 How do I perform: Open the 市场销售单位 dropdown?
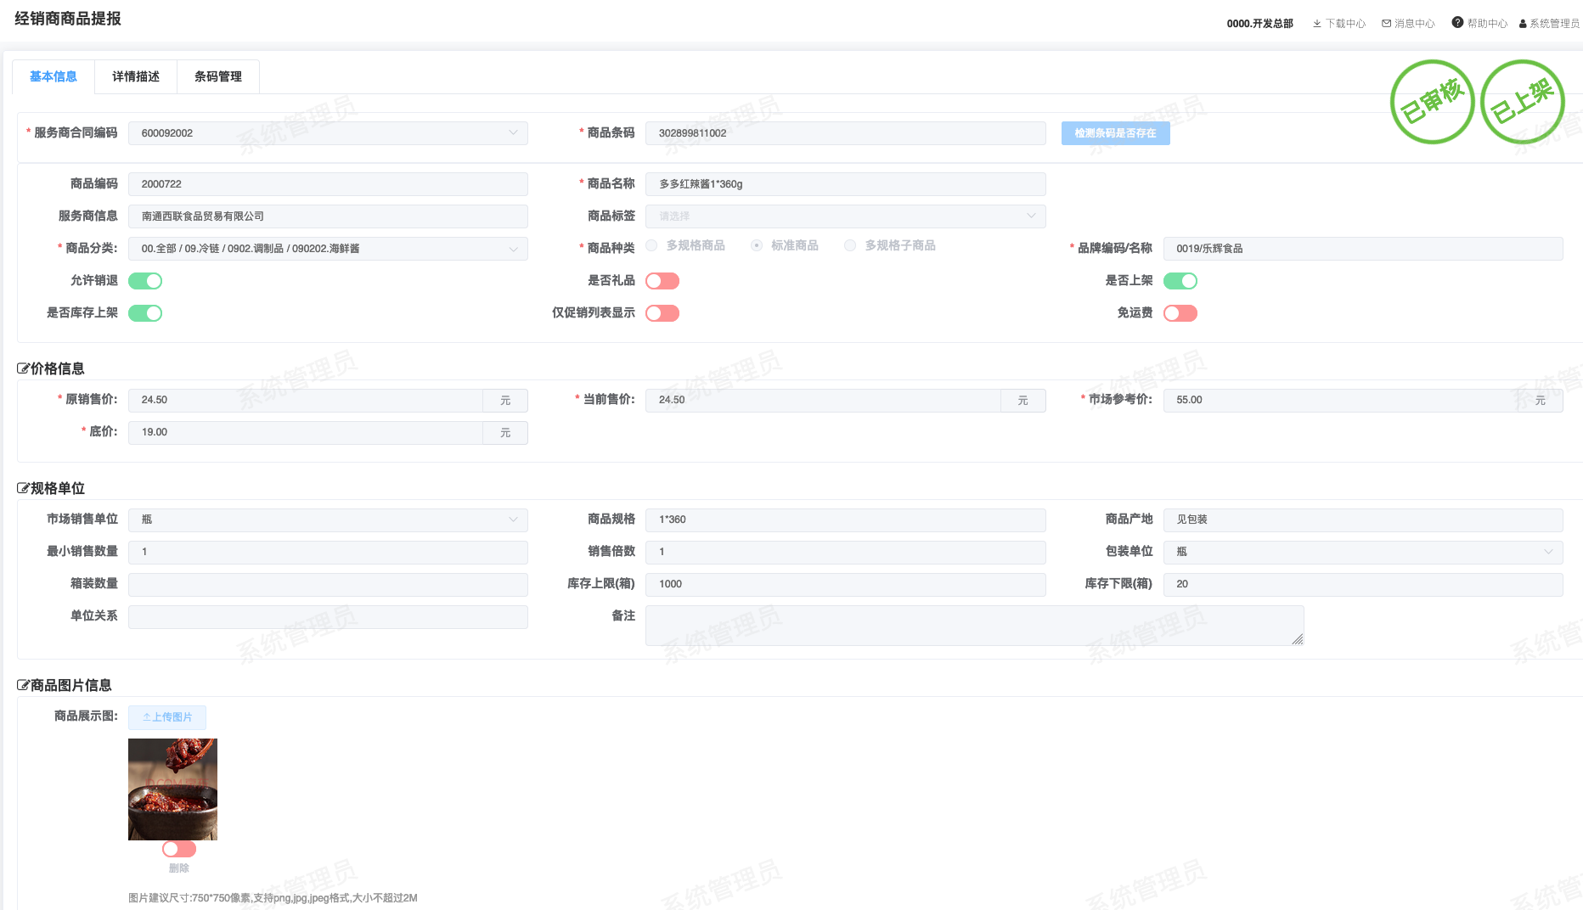click(328, 520)
